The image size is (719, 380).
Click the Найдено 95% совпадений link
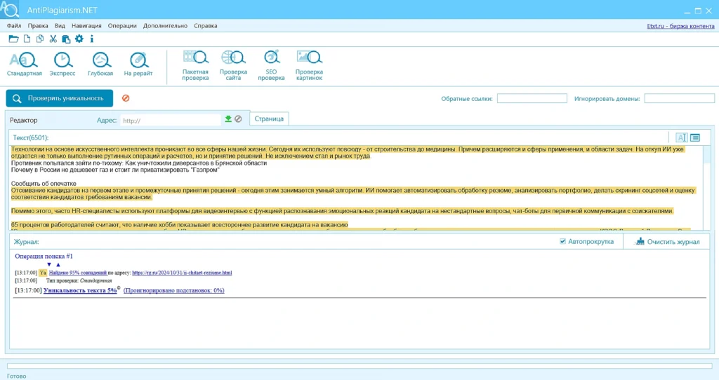pos(77,273)
